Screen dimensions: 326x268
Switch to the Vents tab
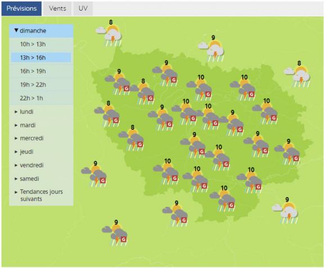[x=57, y=8]
